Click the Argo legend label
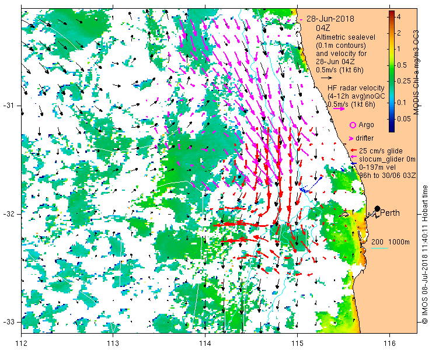This screenshot has width=432, height=350. click(x=366, y=125)
